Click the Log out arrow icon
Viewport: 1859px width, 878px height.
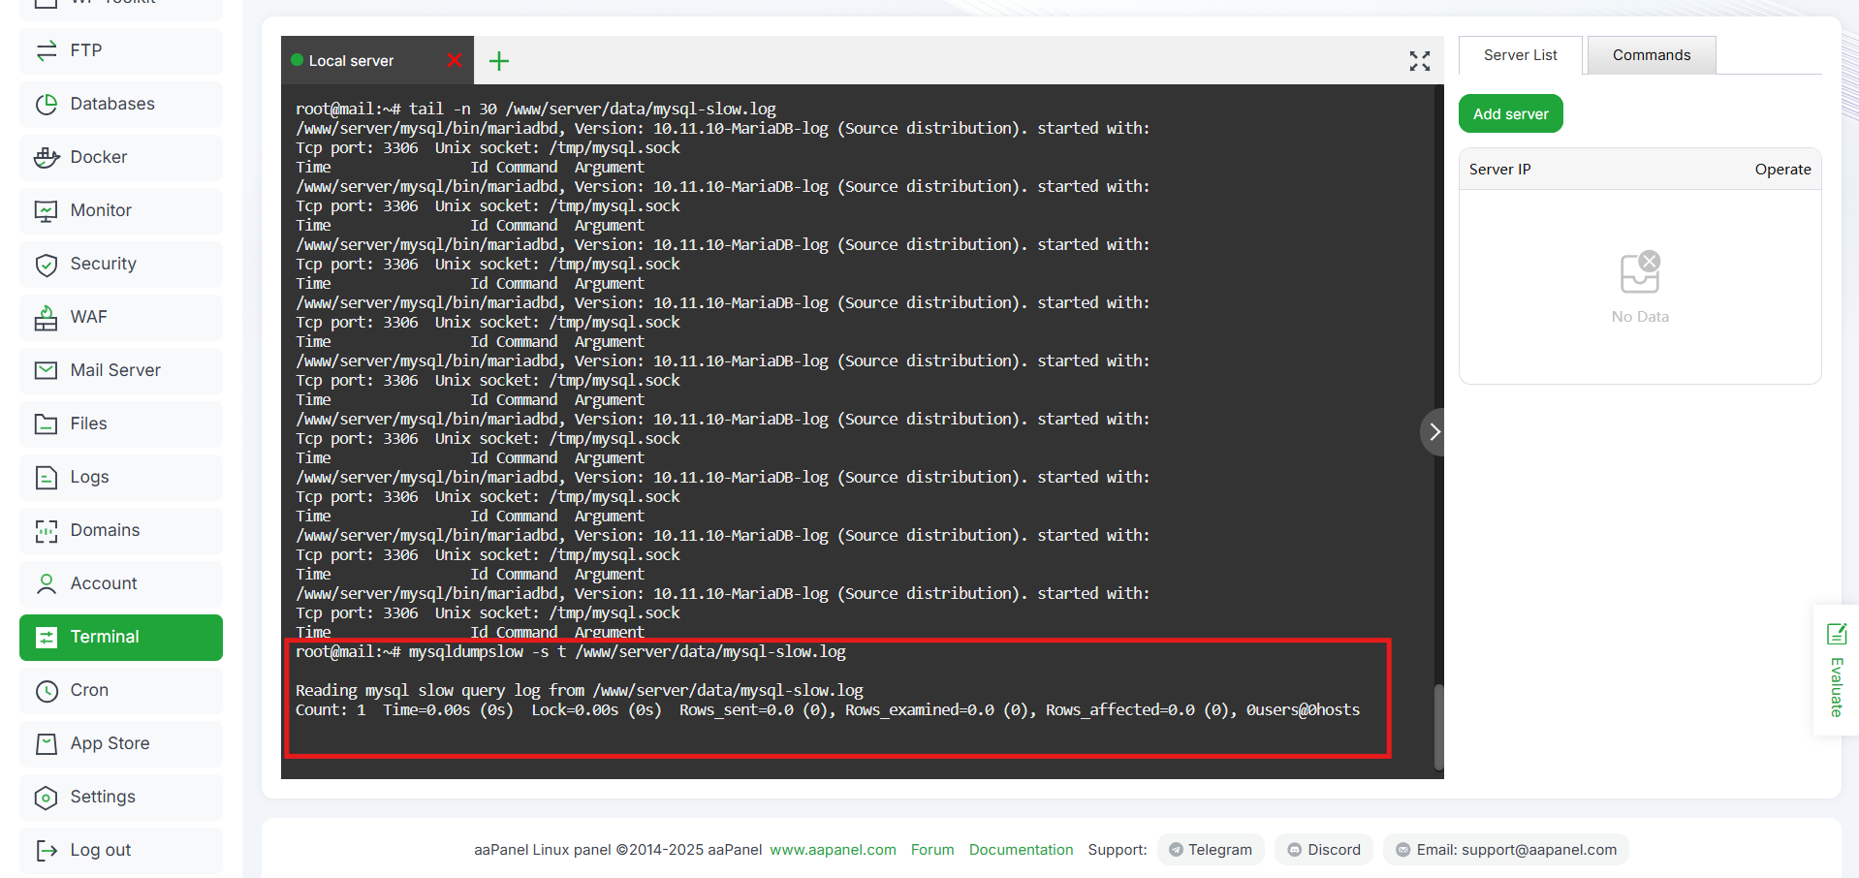[46, 850]
